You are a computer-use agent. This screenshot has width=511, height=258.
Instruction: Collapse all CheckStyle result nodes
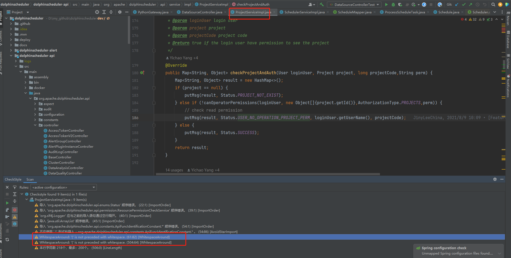pos(15,201)
